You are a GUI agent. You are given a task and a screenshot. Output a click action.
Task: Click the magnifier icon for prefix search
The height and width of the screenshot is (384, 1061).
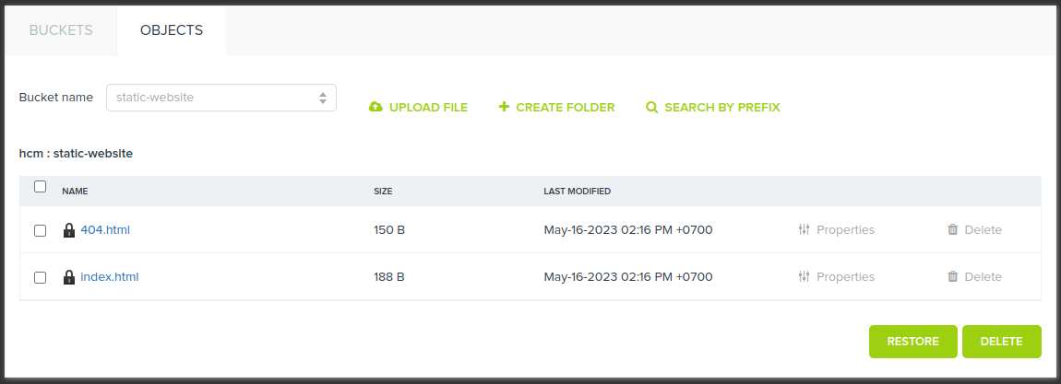click(x=651, y=108)
